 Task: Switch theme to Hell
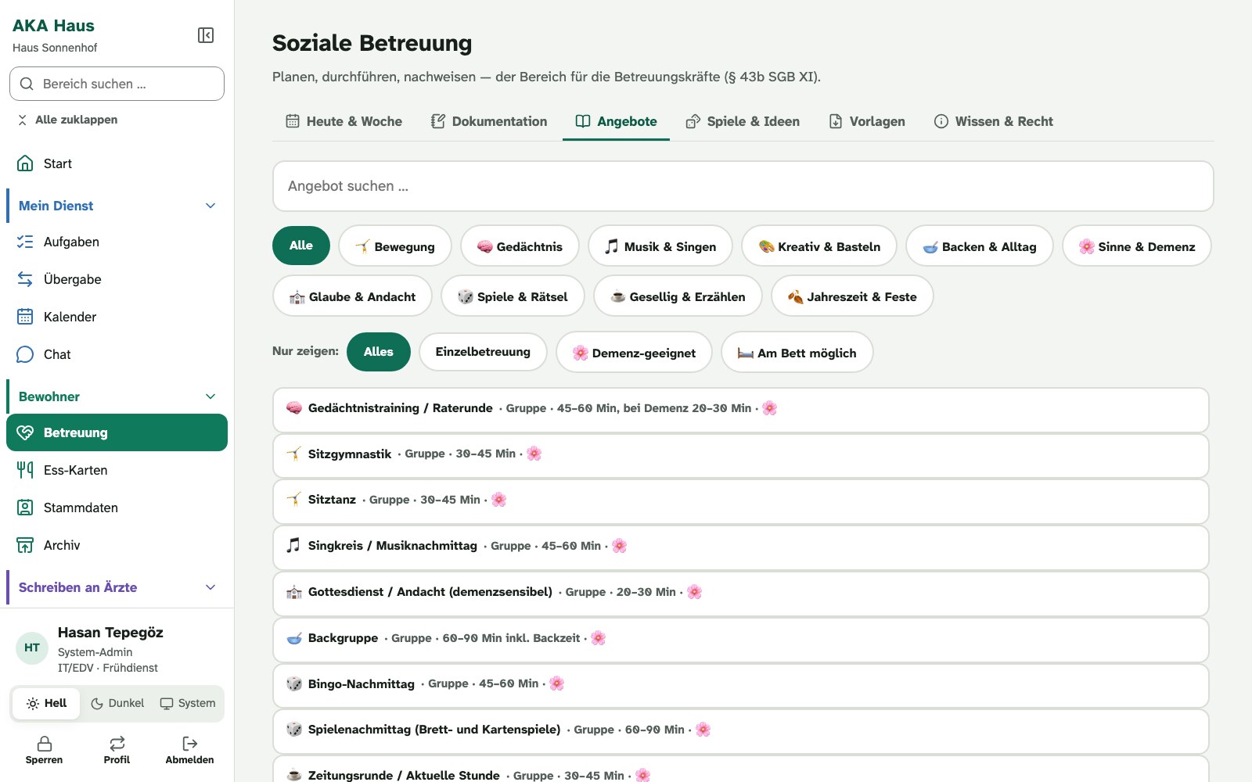(46, 703)
